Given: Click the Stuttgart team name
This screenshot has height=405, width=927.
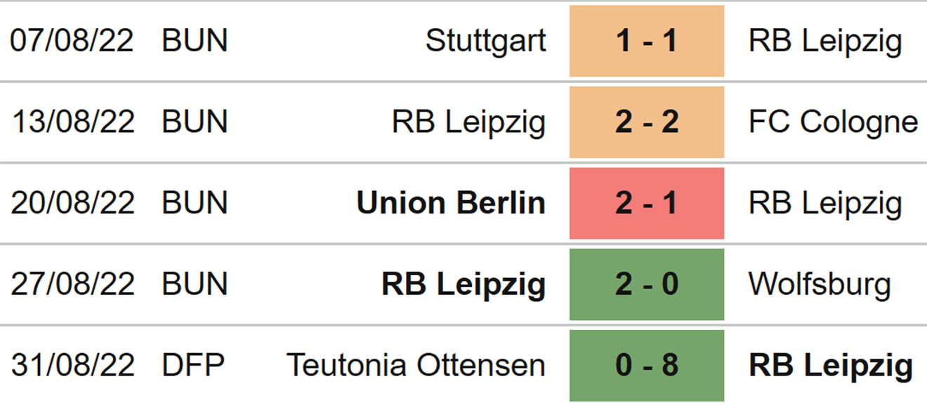Looking at the screenshot, I should (485, 41).
